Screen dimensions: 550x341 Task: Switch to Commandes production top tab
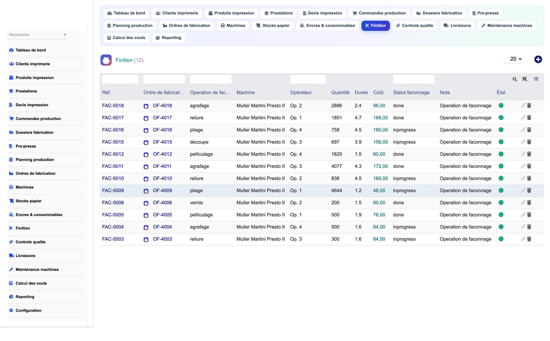(x=379, y=13)
